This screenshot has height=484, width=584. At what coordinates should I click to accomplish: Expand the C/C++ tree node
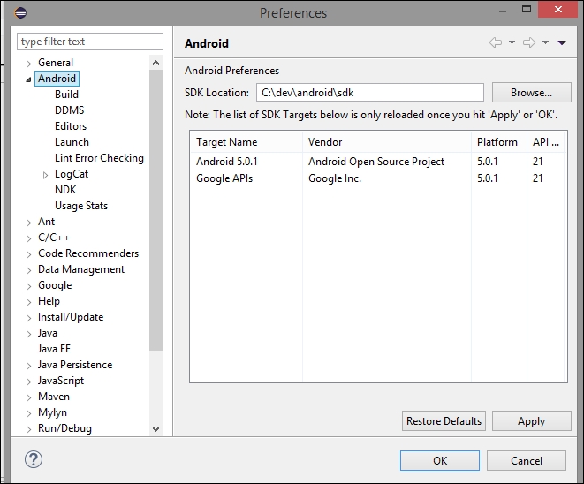pyautogui.click(x=28, y=238)
